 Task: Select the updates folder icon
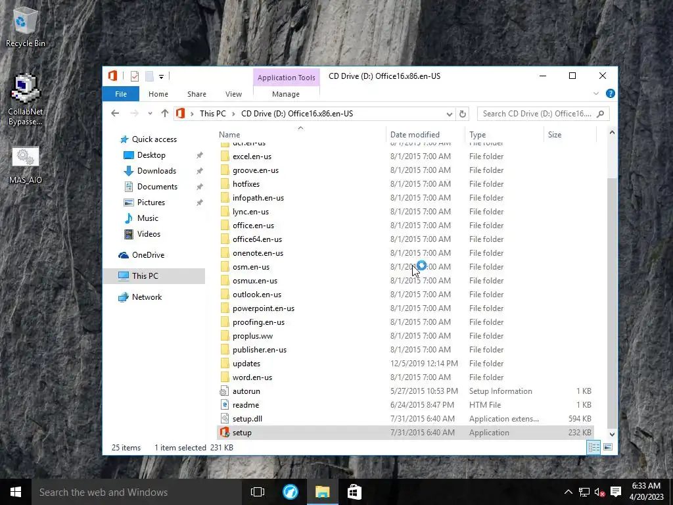coord(225,363)
